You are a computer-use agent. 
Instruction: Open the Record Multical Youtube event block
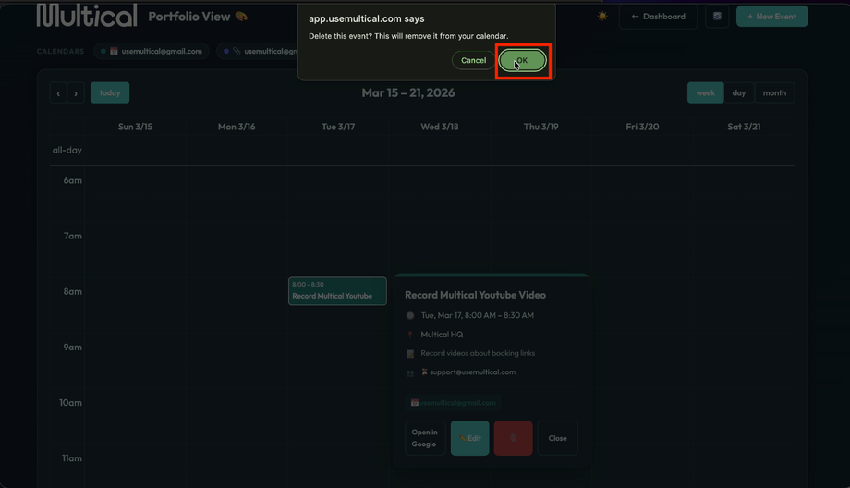click(x=337, y=291)
